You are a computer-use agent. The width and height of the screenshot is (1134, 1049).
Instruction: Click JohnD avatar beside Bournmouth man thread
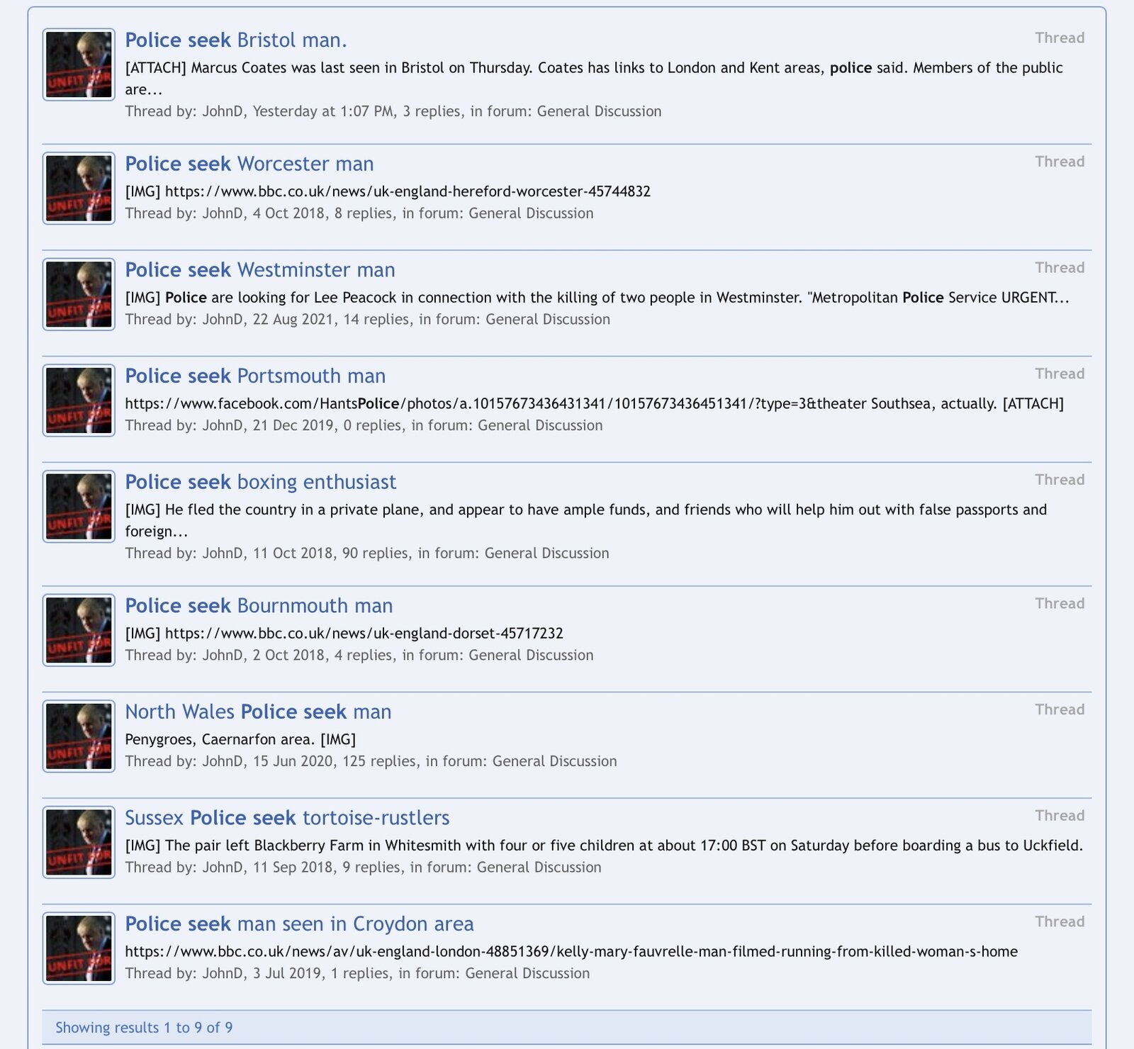[x=79, y=630]
